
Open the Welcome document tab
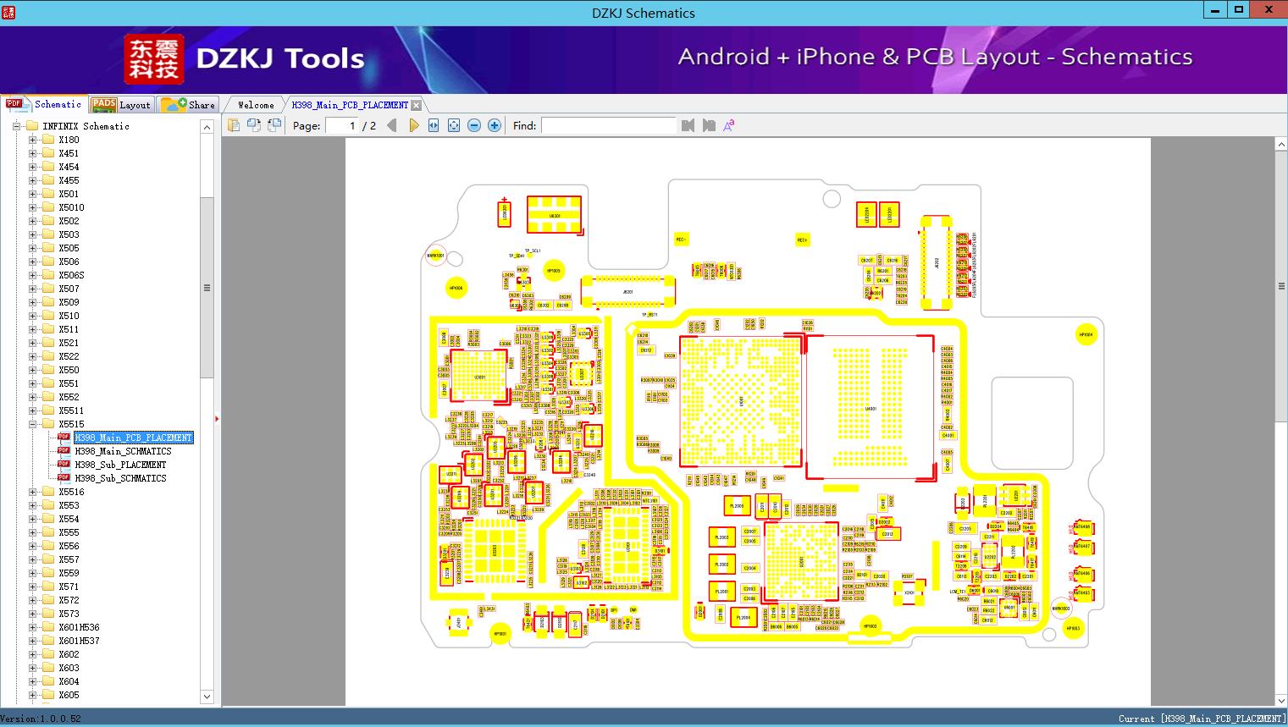pos(256,105)
